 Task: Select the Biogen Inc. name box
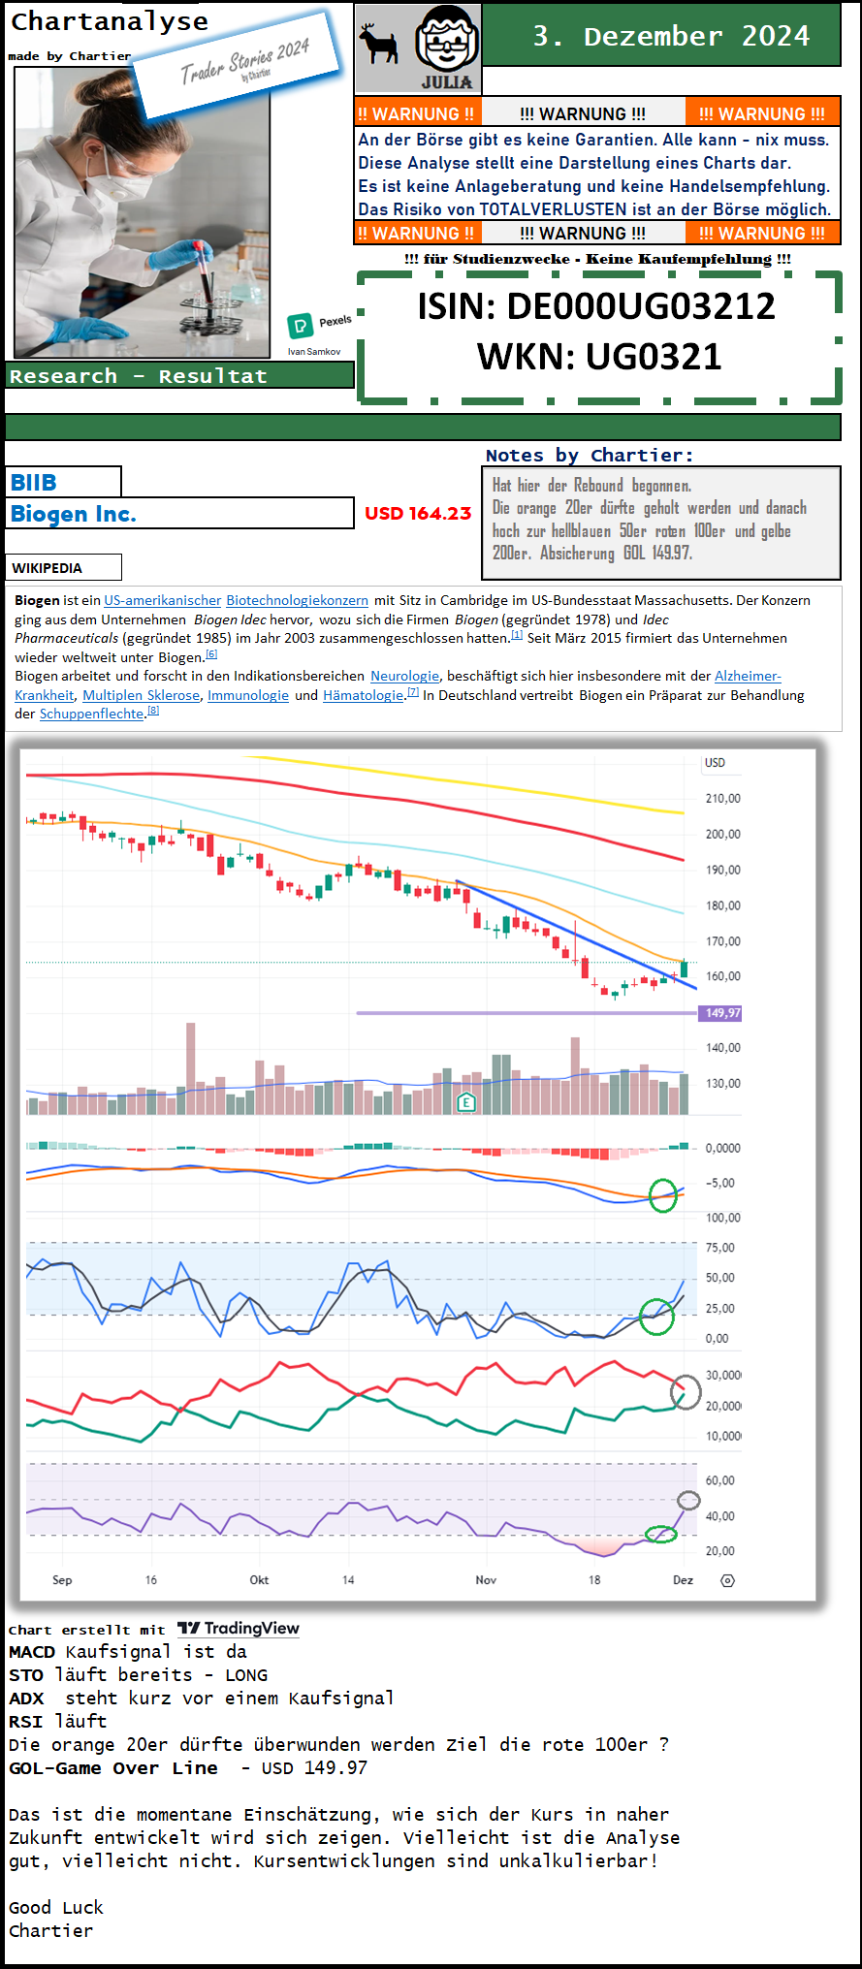pos(179,513)
